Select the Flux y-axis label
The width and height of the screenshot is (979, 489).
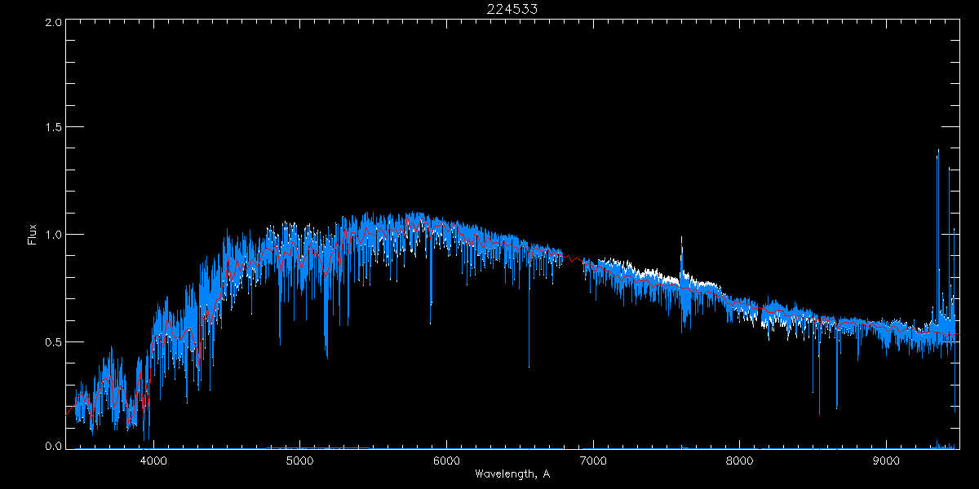[x=33, y=235]
